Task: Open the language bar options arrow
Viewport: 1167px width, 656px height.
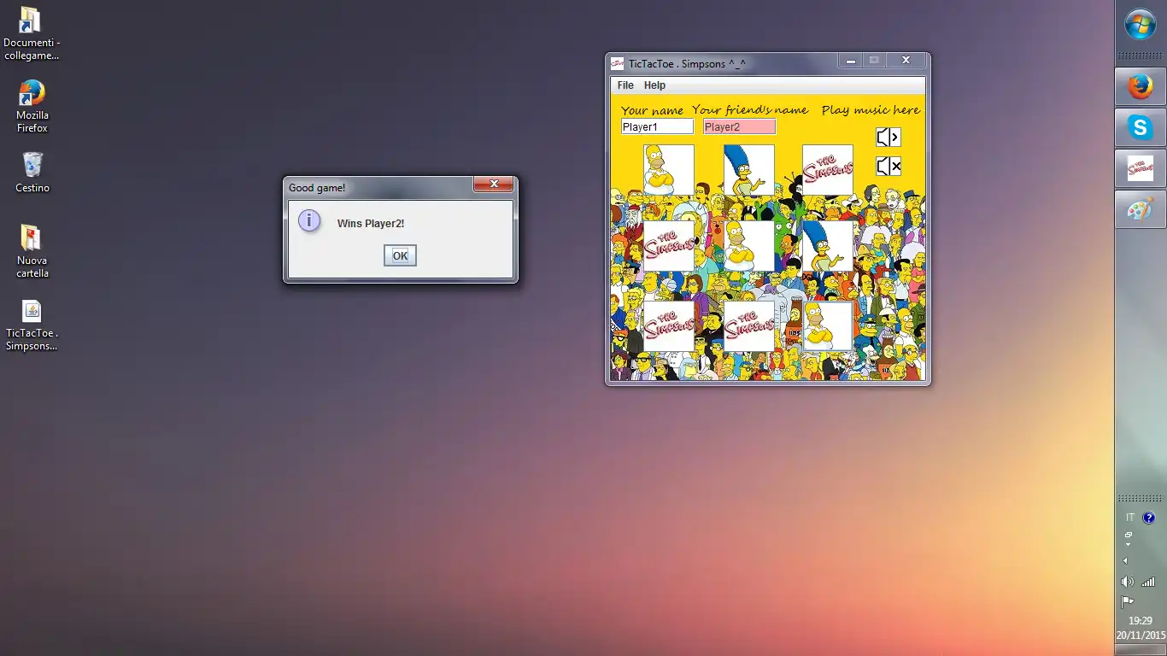Action: [x=1128, y=545]
